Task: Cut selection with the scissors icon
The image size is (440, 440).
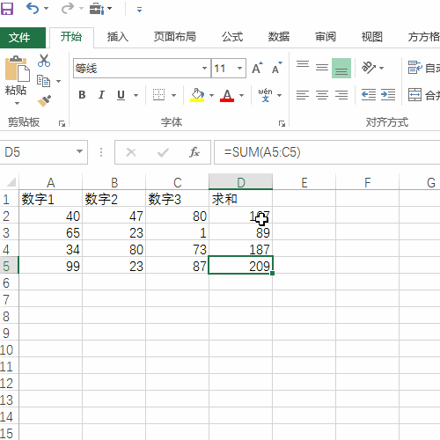Action: tap(44, 61)
